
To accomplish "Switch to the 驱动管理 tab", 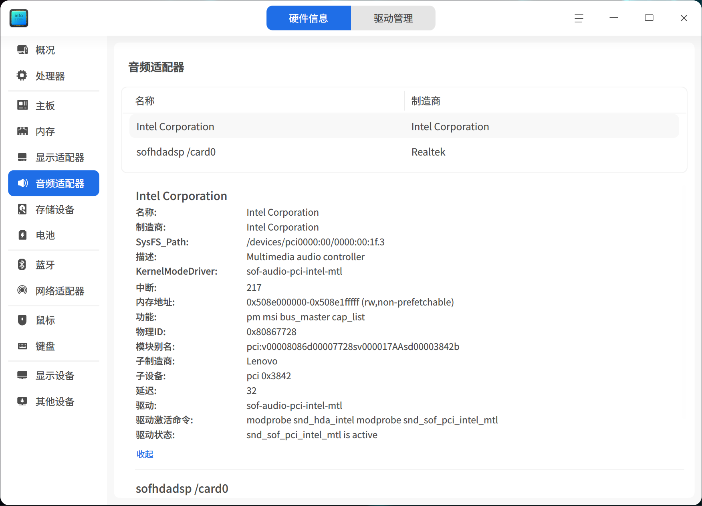I will point(393,18).
